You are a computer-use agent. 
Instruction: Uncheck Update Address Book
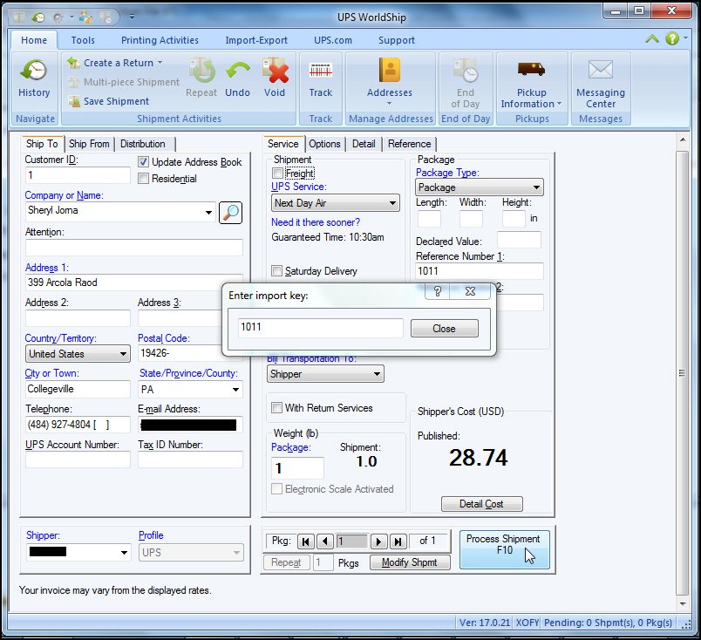[142, 161]
